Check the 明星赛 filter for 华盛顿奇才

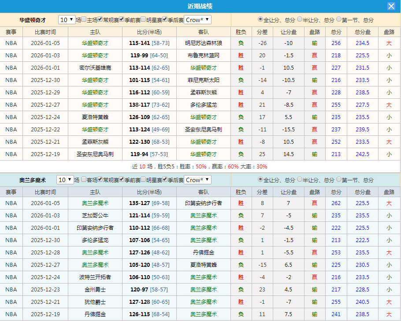click(143, 19)
